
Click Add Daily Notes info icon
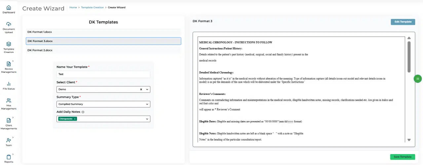click(83, 112)
